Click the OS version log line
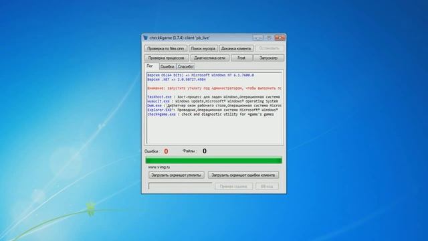 [x=201, y=75]
